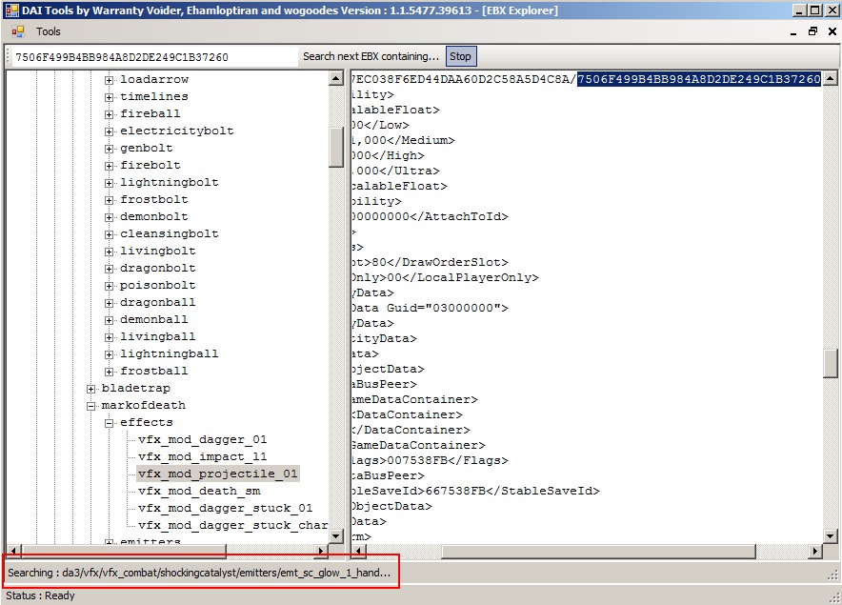
Task: Click the DAI Tools application icon in title bar
Action: pyautogui.click(x=10, y=10)
